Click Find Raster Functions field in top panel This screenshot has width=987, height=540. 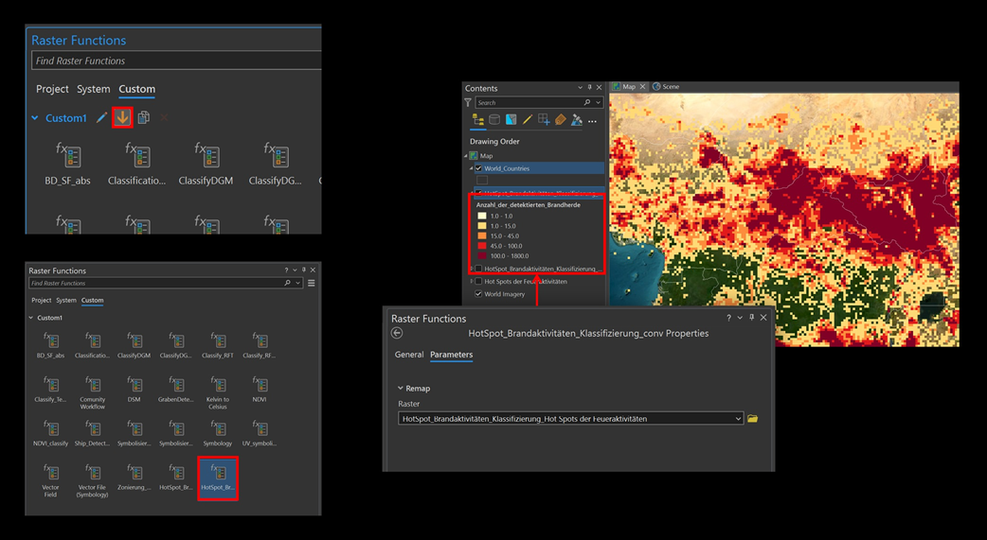(175, 61)
